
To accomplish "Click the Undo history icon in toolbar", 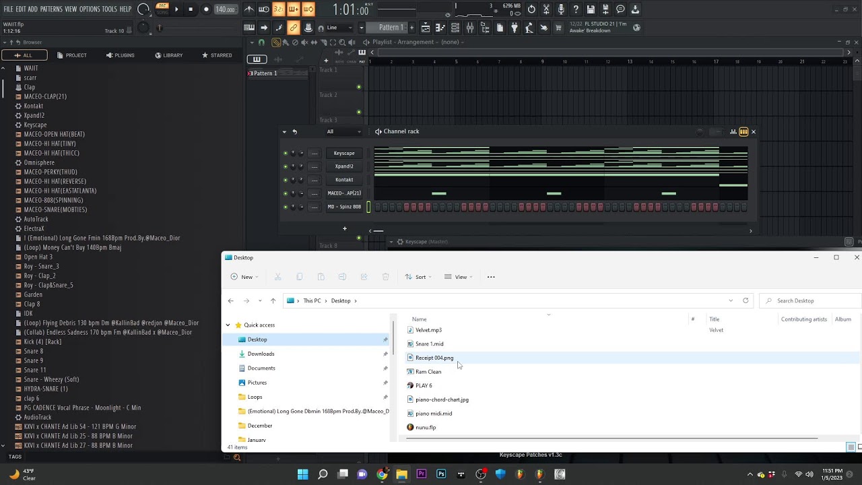I will pos(531,9).
